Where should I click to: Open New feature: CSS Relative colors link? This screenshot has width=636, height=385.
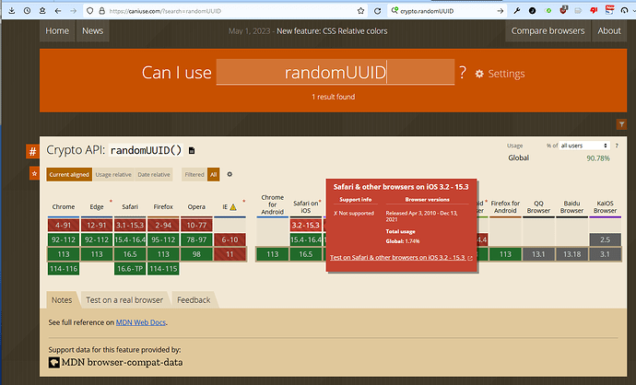pos(332,31)
